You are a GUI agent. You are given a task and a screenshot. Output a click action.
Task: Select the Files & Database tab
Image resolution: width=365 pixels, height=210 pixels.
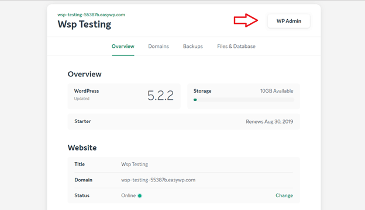point(236,46)
